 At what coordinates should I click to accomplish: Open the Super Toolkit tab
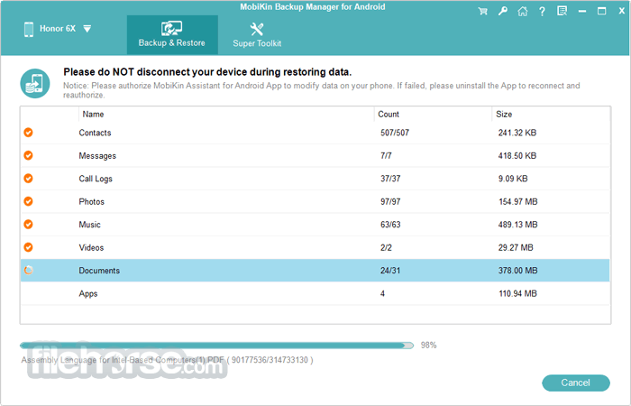click(x=257, y=35)
